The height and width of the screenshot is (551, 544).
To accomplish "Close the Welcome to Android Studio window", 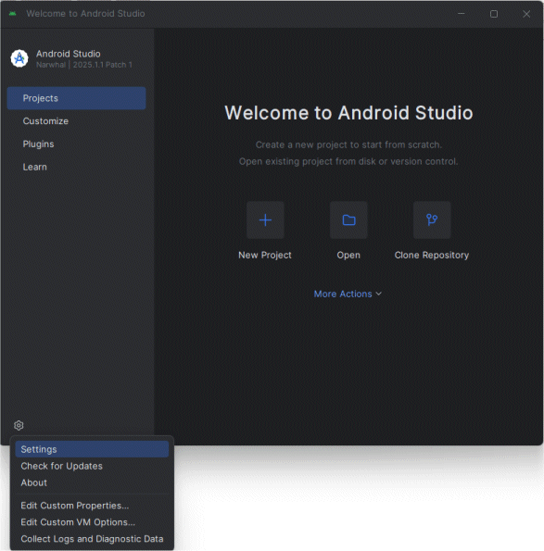I will [526, 14].
